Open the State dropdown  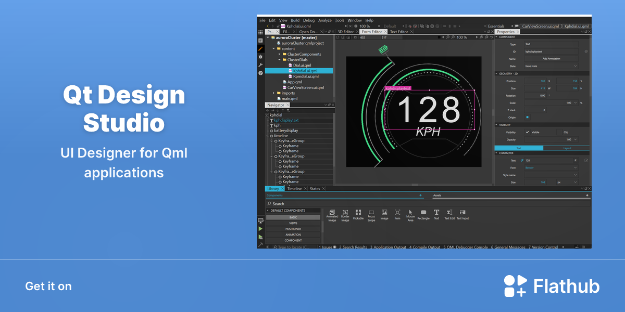(551, 66)
